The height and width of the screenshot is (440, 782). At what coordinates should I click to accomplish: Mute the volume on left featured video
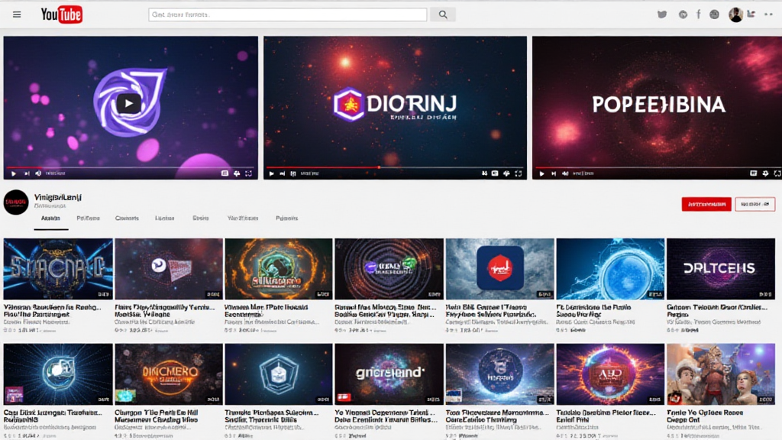(x=40, y=173)
